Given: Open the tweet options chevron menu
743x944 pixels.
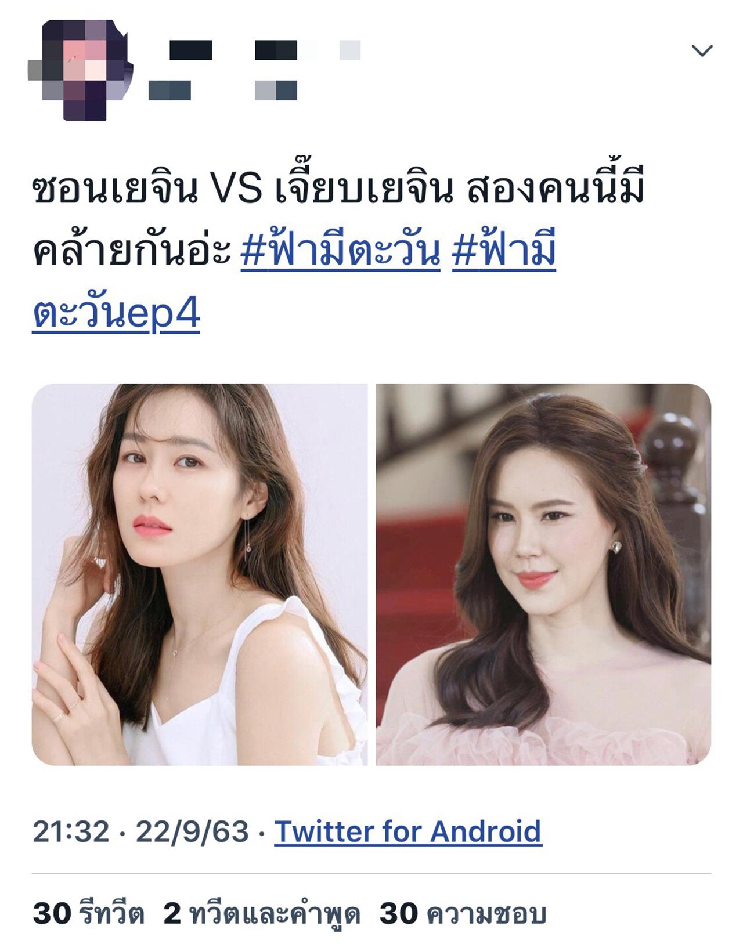Looking at the screenshot, I should coord(702,51).
